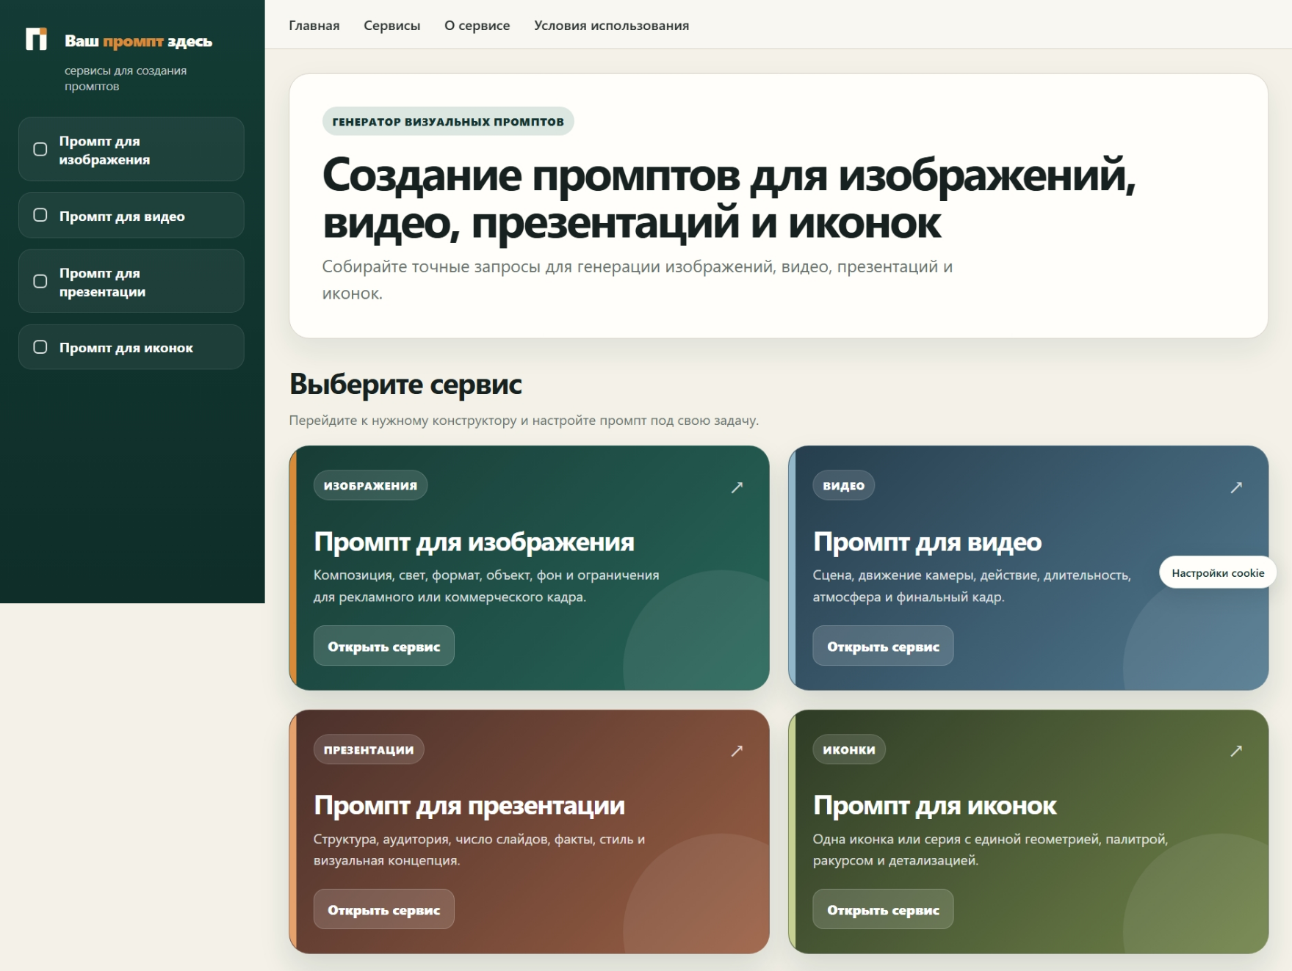Click the Ваш промпт здесь brand title
This screenshot has width=1292, height=971.
138,41
